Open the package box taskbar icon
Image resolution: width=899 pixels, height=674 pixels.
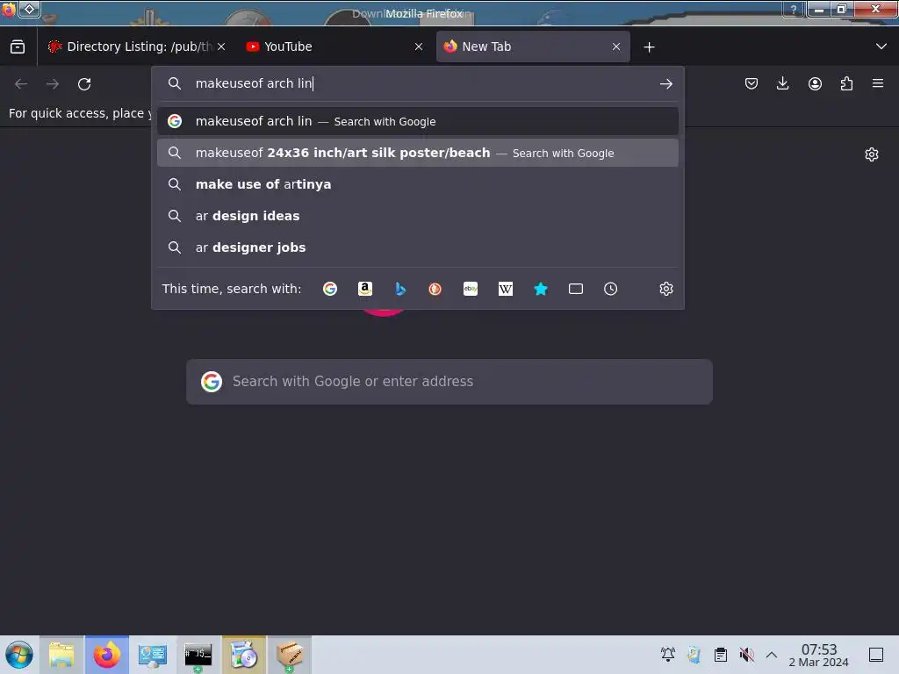(290, 655)
